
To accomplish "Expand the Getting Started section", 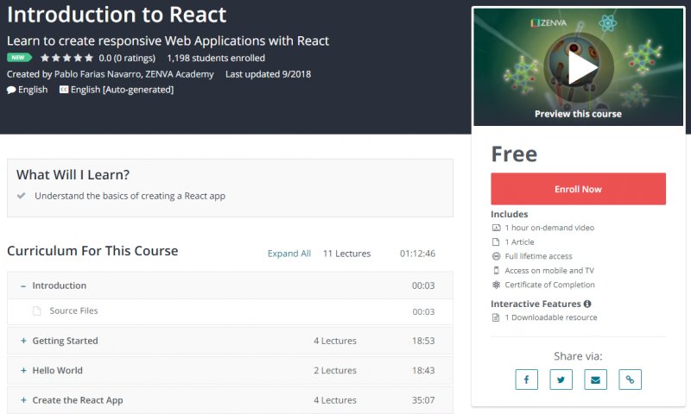I will click(x=23, y=341).
